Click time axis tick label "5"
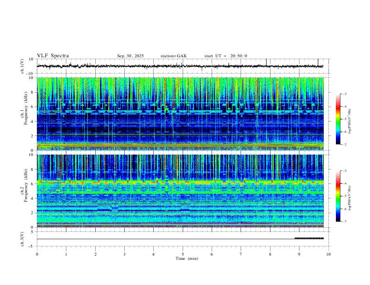This screenshot has width=370, height=285. (x=183, y=254)
